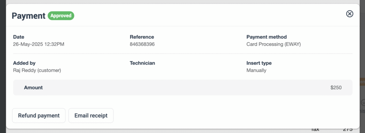Close the Payment dialog with the X icon
Screen dimensions: 365x133
350,14
